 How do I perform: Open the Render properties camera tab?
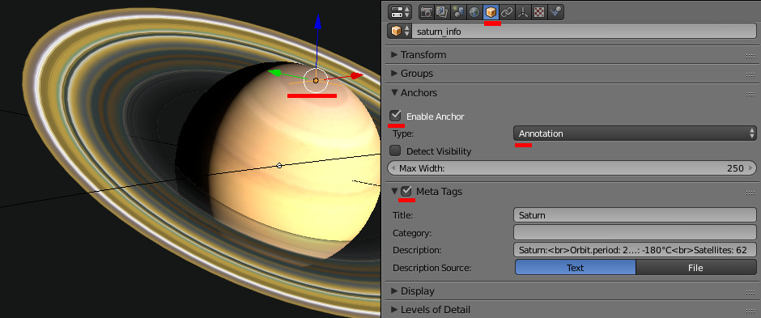(426, 12)
